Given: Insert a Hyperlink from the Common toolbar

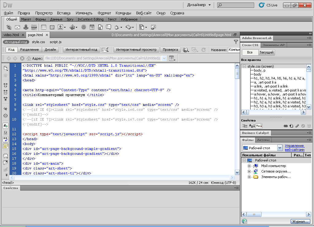Looking at the screenshot, I should 9,27.
